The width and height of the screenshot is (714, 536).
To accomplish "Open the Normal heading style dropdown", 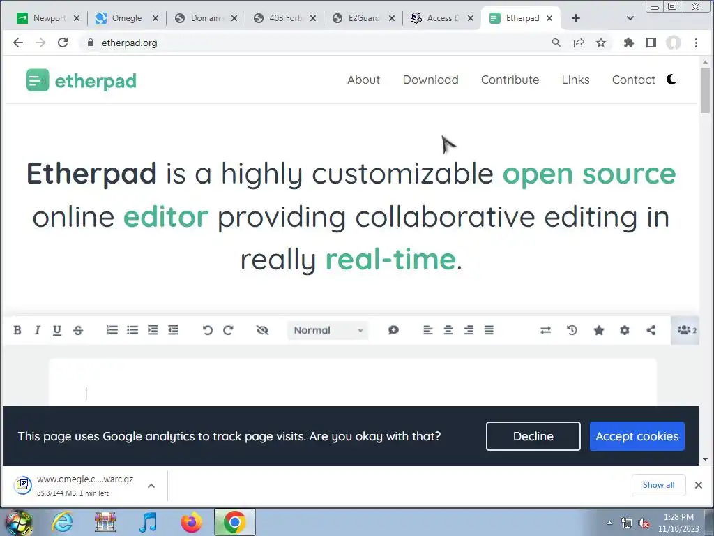I will pyautogui.click(x=328, y=330).
